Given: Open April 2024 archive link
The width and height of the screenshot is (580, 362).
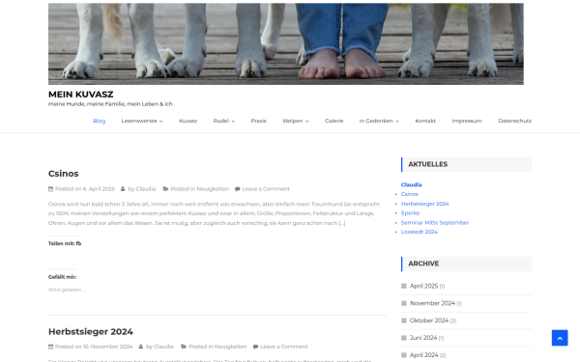Looking at the screenshot, I should pyautogui.click(x=424, y=355).
